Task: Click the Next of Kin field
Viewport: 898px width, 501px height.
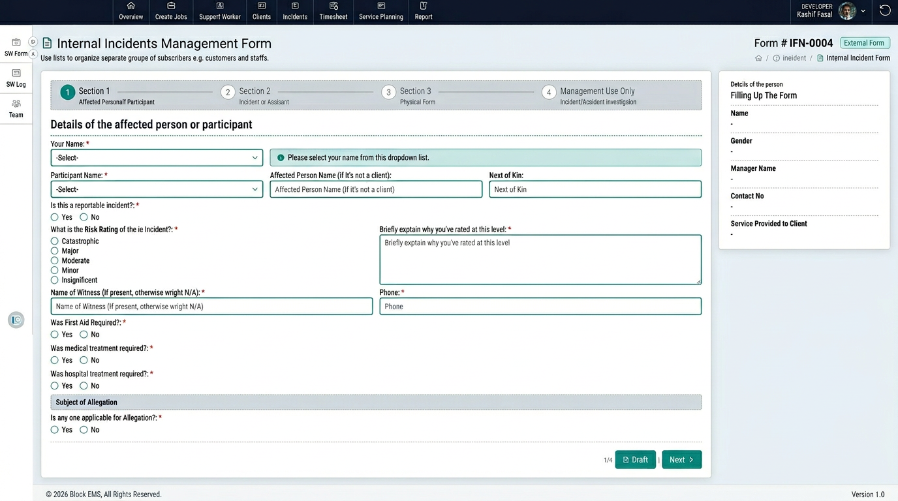Action: pos(595,189)
